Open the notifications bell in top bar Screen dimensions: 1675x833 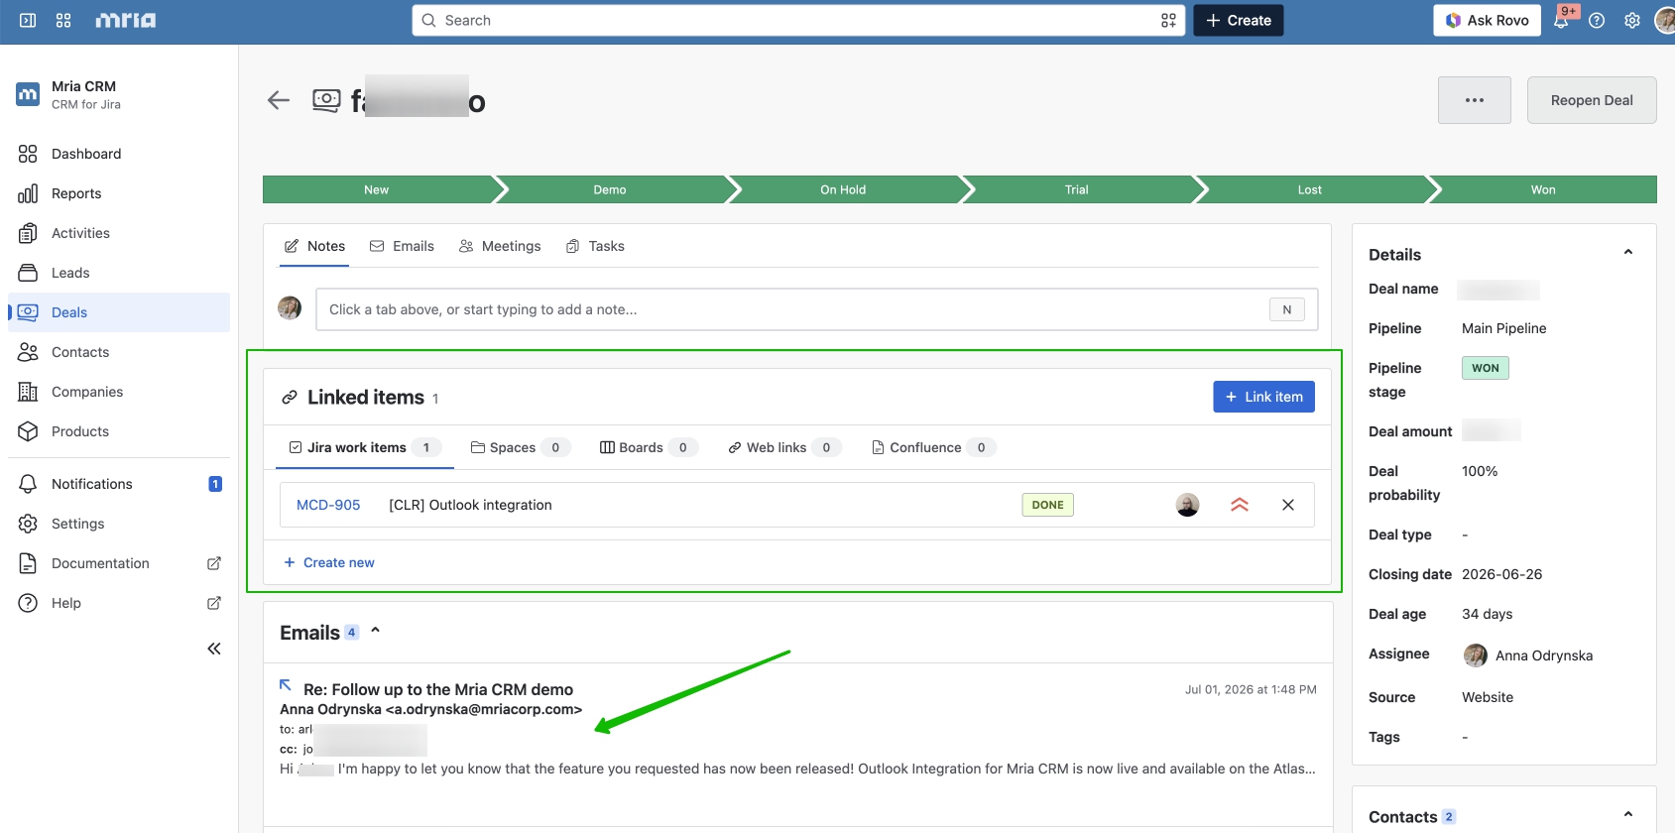(1561, 20)
